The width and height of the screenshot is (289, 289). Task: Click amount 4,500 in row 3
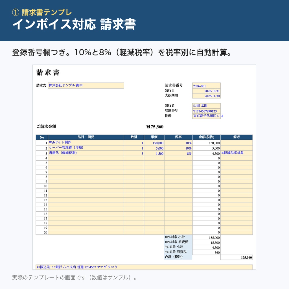[x=206, y=154]
